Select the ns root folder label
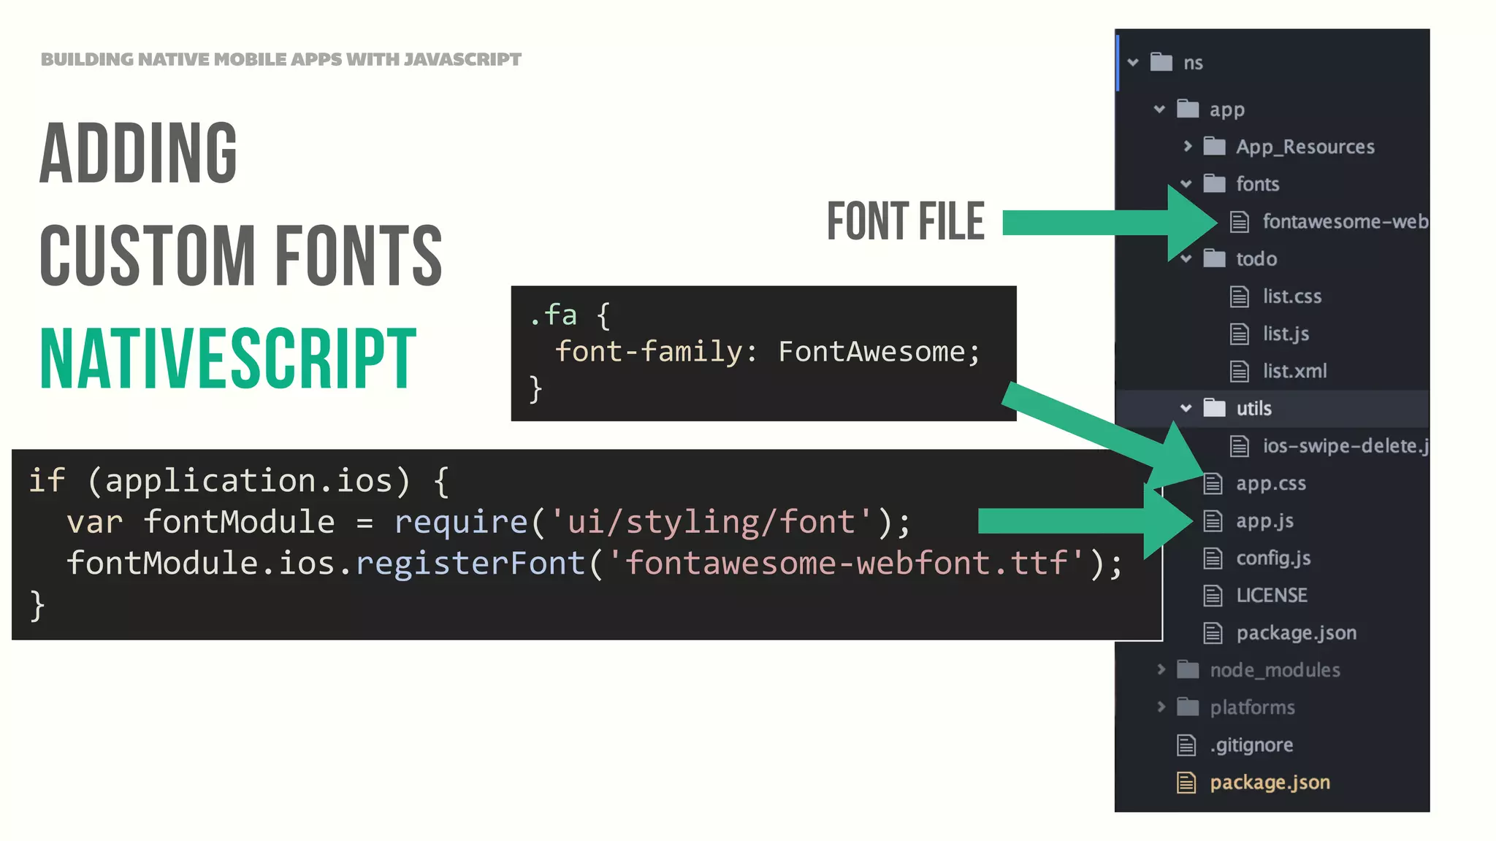Screen dimensions: 1496x841 pyautogui.click(x=1193, y=63)
